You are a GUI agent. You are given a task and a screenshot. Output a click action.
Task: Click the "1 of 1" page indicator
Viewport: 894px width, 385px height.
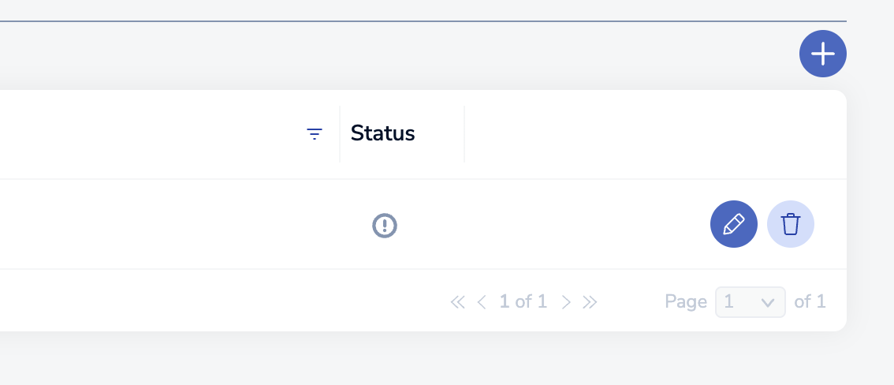click(x=523, y=301)
